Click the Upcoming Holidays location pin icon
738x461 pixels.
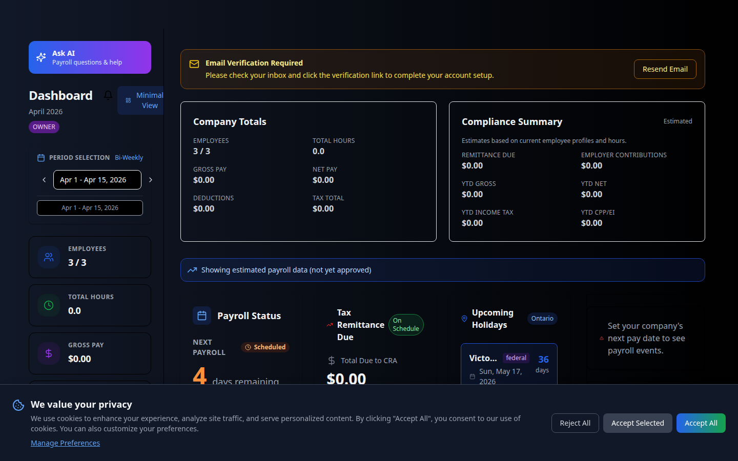coord(464,319)
